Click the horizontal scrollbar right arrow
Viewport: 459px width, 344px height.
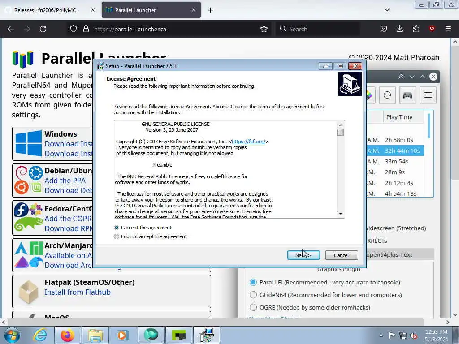448,322
